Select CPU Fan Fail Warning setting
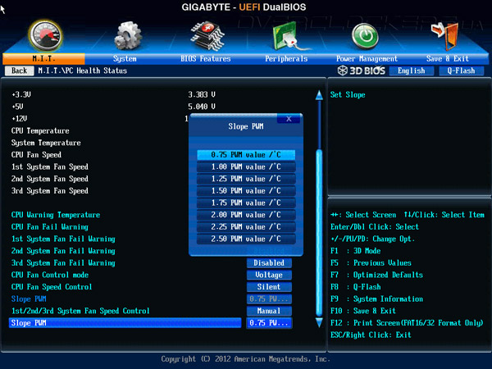 click(x=49, y=227)
